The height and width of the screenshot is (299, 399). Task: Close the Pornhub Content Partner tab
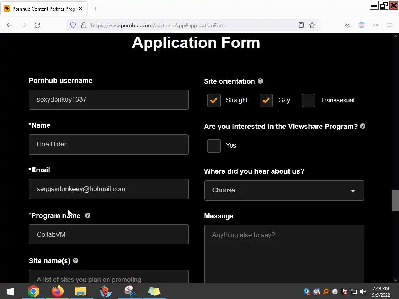click(81, 9)
